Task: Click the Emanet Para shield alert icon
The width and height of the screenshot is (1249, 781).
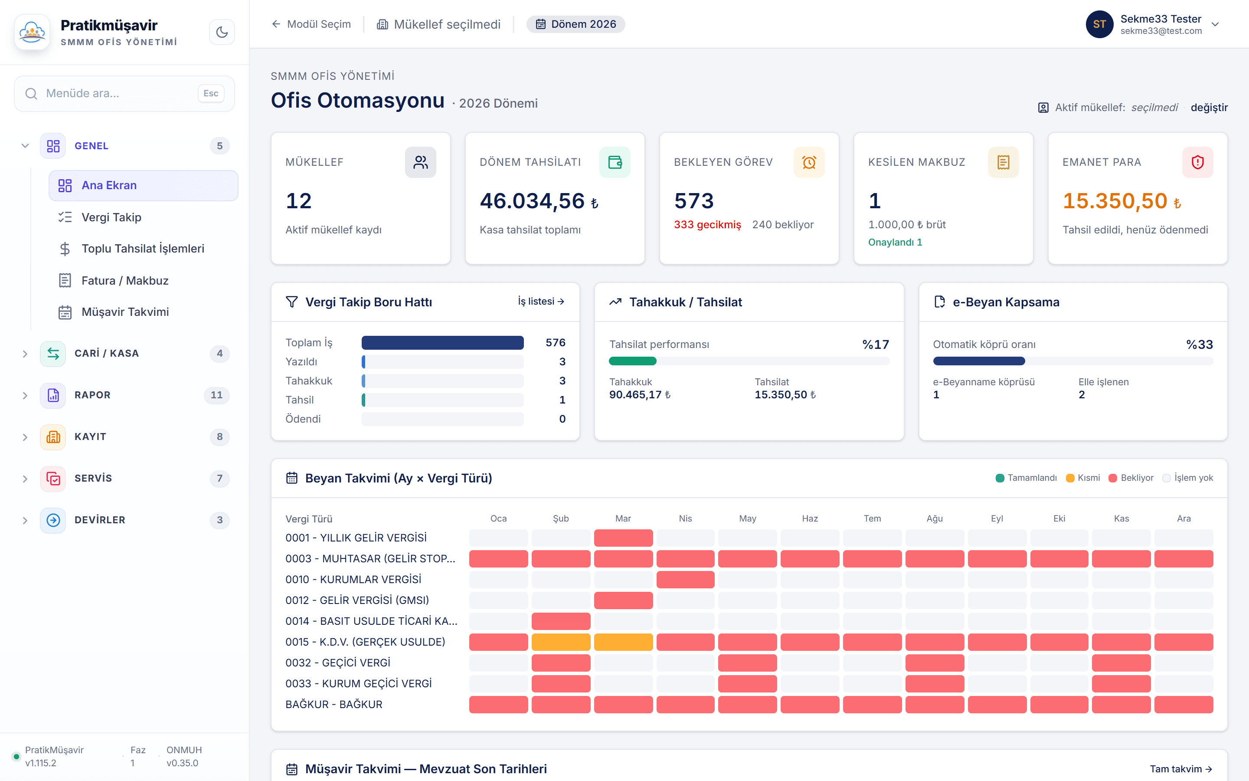Action: coord(1197,162)
